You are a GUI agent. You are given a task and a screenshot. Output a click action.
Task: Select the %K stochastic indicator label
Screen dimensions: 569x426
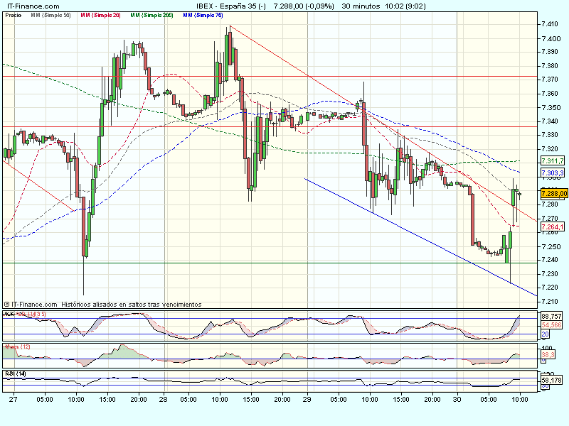[9, 314]
